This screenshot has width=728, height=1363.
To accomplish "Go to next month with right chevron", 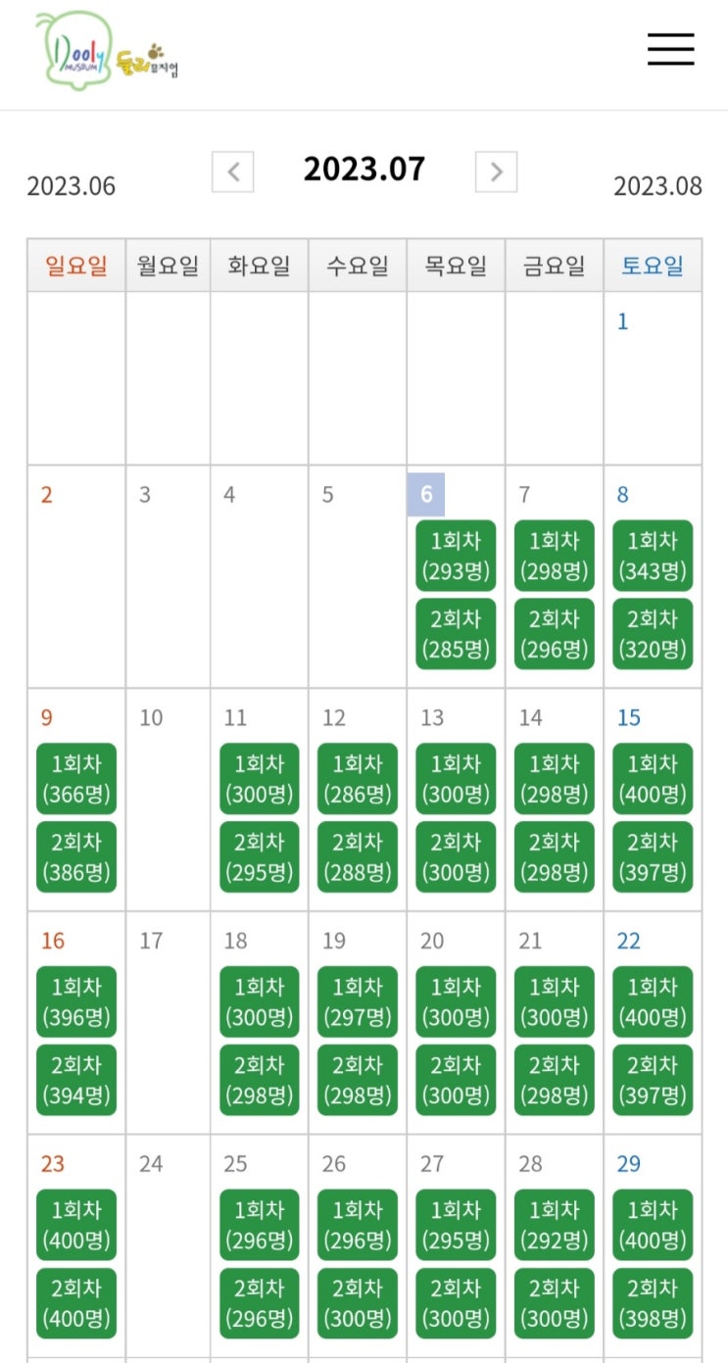I will pos(496,172).
